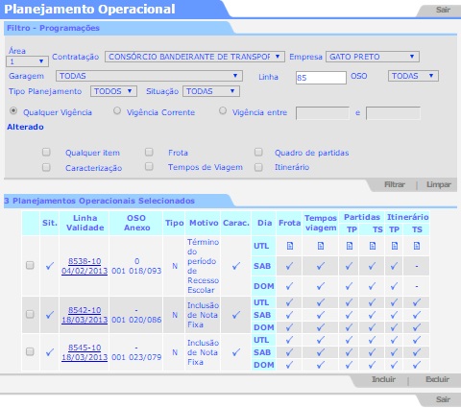
Task: Open line link 8542-10 18/03/2013
Action: [x=85, y=315]
